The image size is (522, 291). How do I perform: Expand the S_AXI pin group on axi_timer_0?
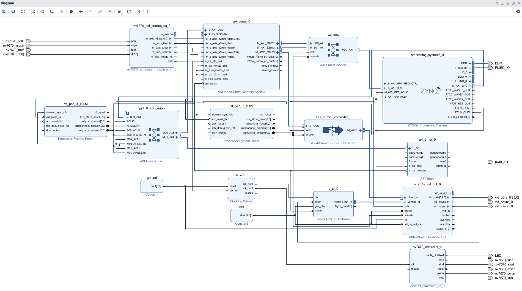[410, 148]
